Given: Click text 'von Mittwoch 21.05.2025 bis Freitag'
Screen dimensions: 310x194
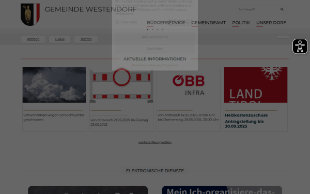Looking at the screenshot, I should 119,120.
